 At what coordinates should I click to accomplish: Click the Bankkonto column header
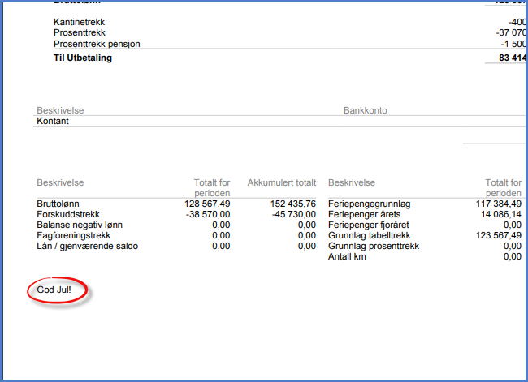click(x=365, y=110)
